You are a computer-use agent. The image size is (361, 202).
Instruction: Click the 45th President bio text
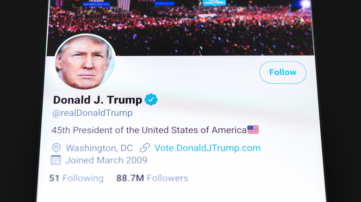coord(149,130)
